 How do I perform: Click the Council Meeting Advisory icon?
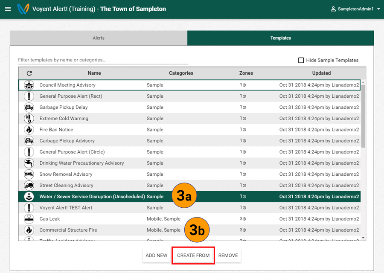(29, 85)
